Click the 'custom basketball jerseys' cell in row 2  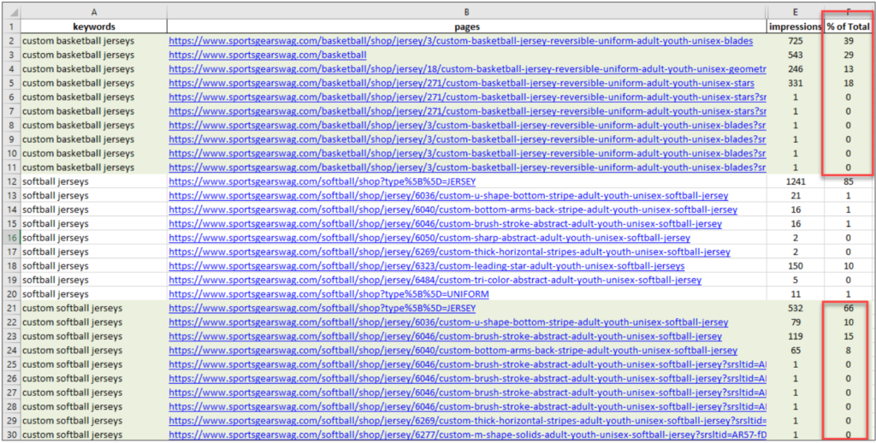point(94,41)
